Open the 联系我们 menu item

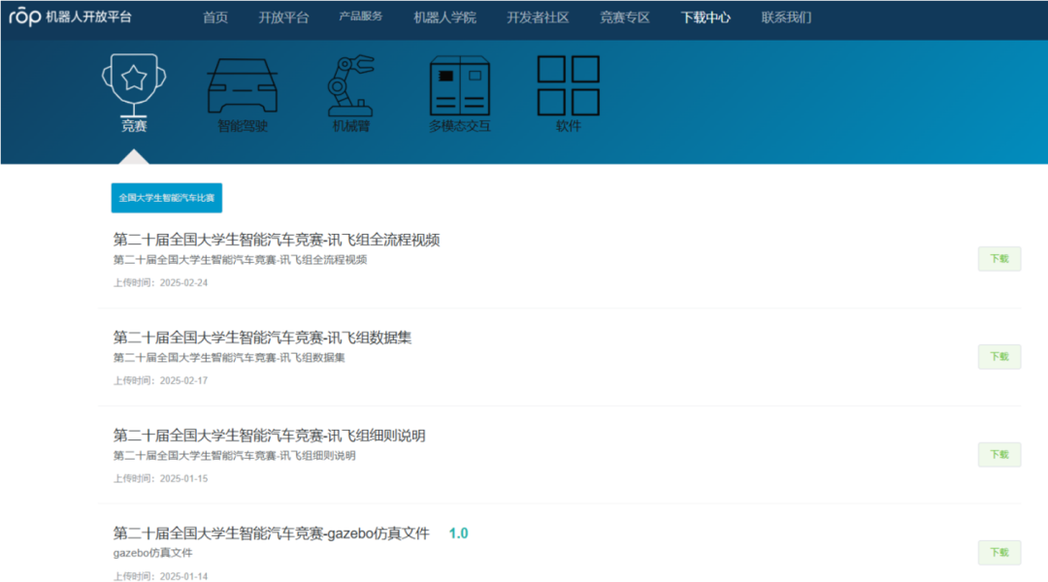coord(786,18)
